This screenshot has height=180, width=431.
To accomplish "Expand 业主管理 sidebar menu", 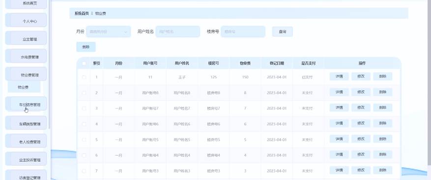I will (26, 38).
